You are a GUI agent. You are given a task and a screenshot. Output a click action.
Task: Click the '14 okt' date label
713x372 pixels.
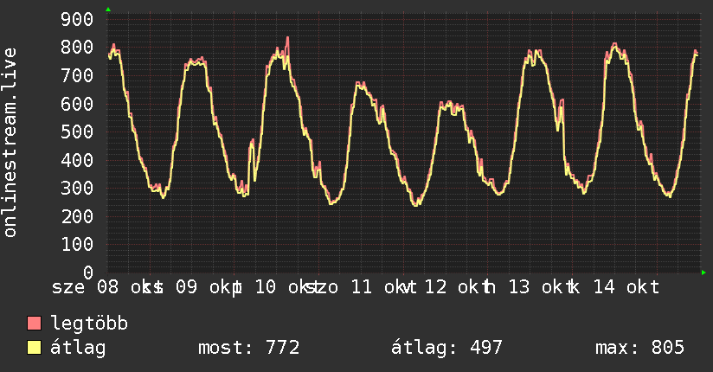click(x=626, y=287)
